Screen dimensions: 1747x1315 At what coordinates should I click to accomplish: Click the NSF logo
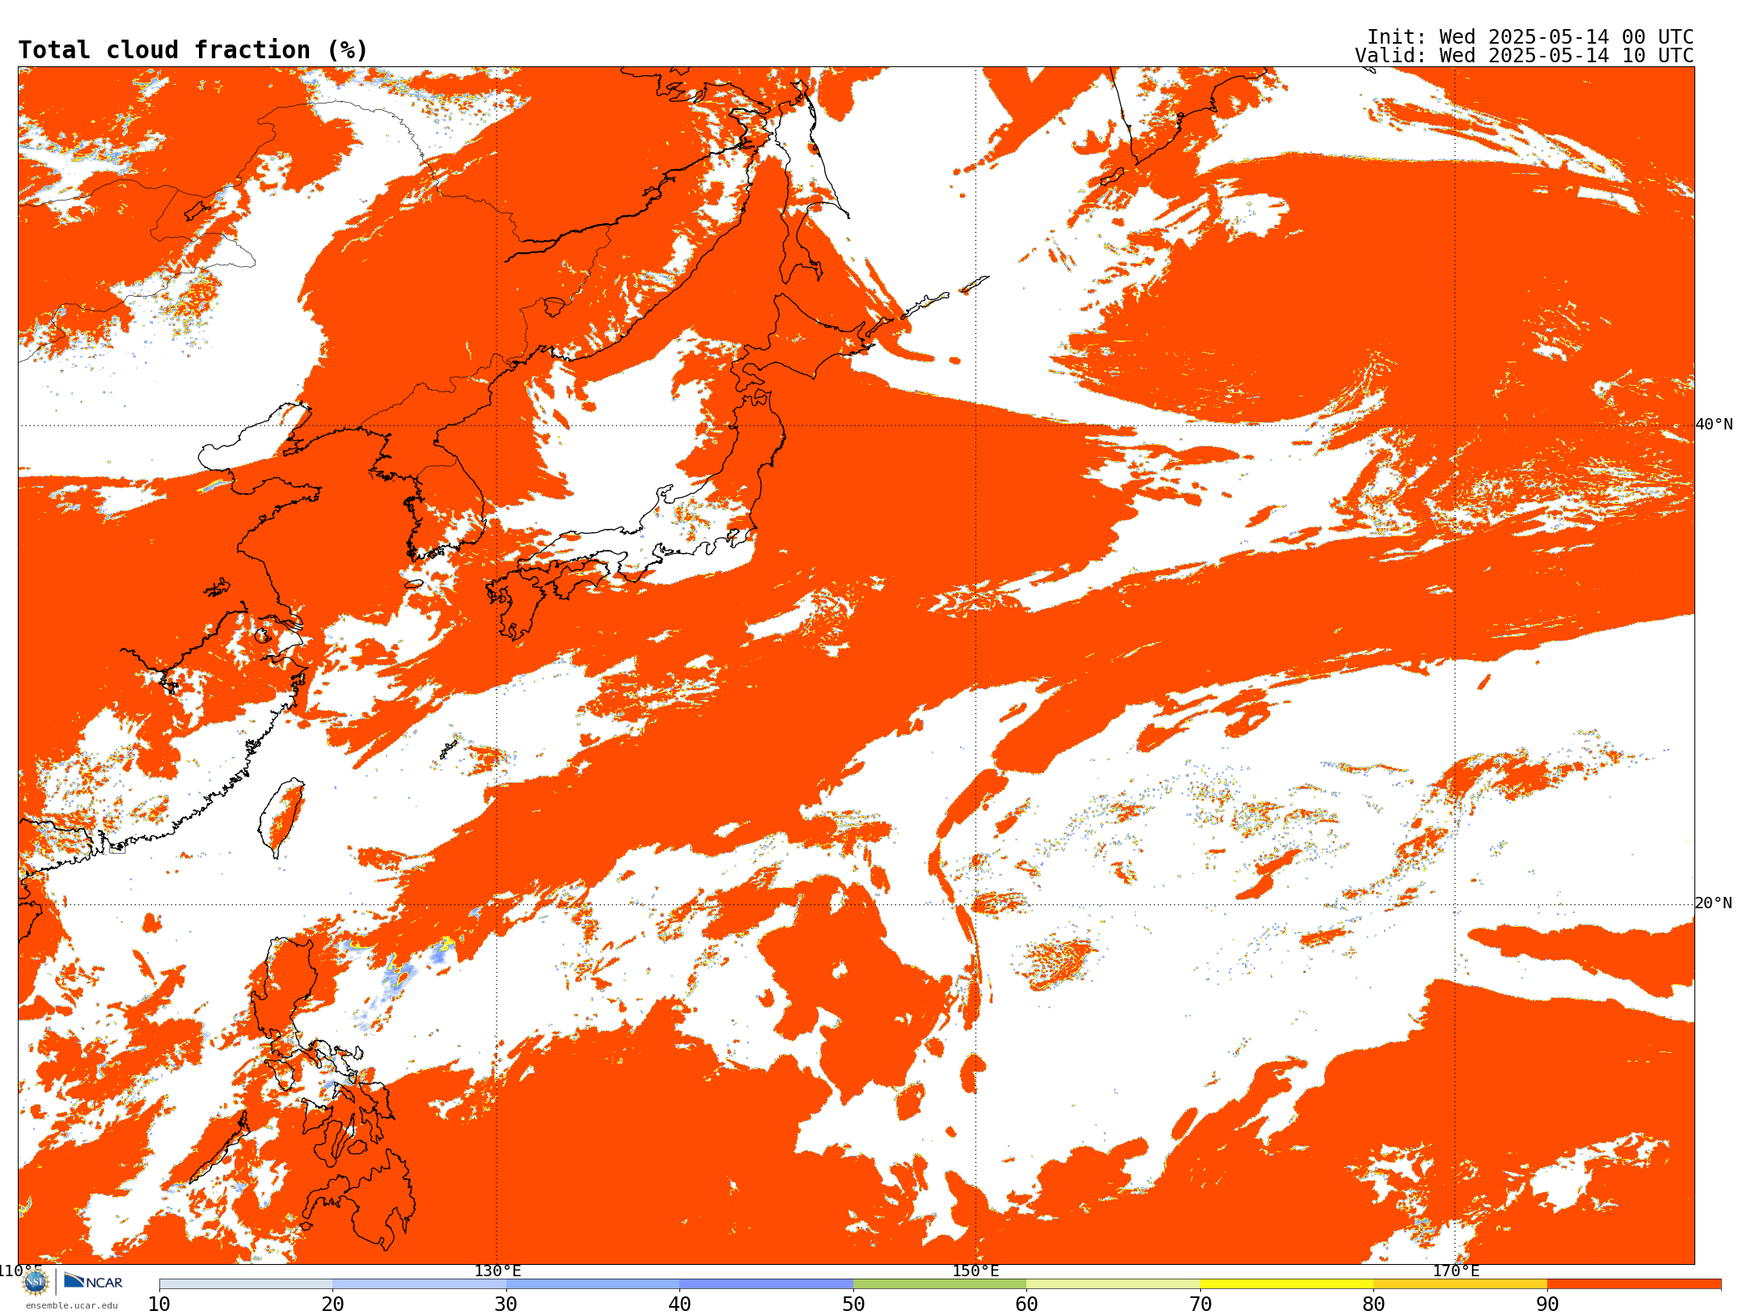pos(36,1281)
